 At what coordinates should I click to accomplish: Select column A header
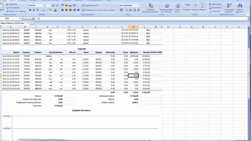click(11, 27)
